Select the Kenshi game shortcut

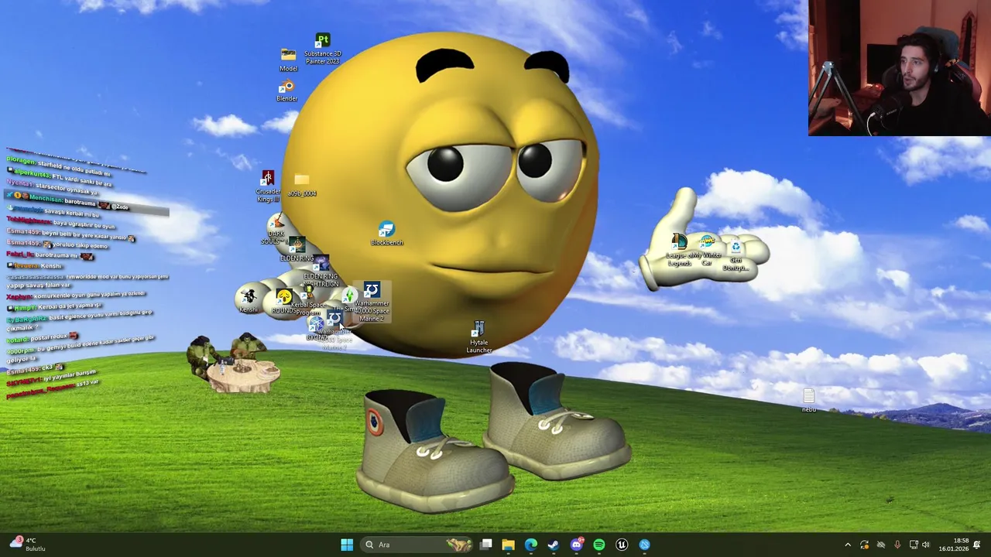tap(249, 300)
